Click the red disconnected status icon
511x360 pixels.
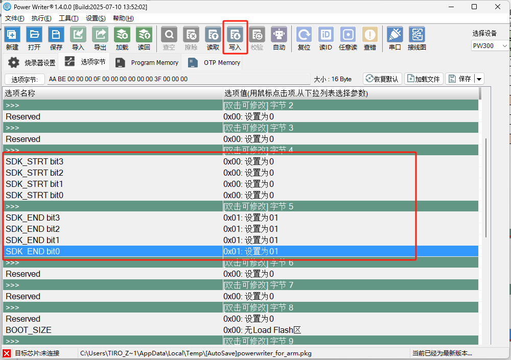(x=7, y=353)
